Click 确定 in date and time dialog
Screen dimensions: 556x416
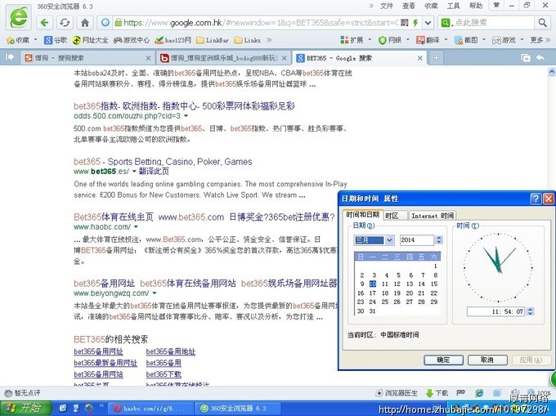[x=443, y=360]
